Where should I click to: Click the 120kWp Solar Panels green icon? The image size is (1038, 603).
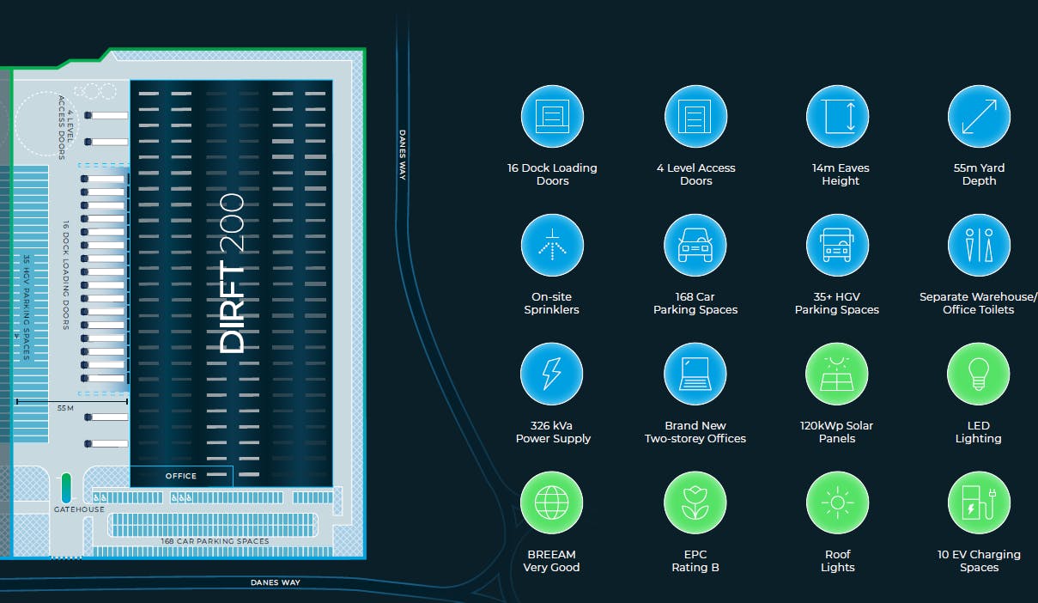(x=837, y=375)
